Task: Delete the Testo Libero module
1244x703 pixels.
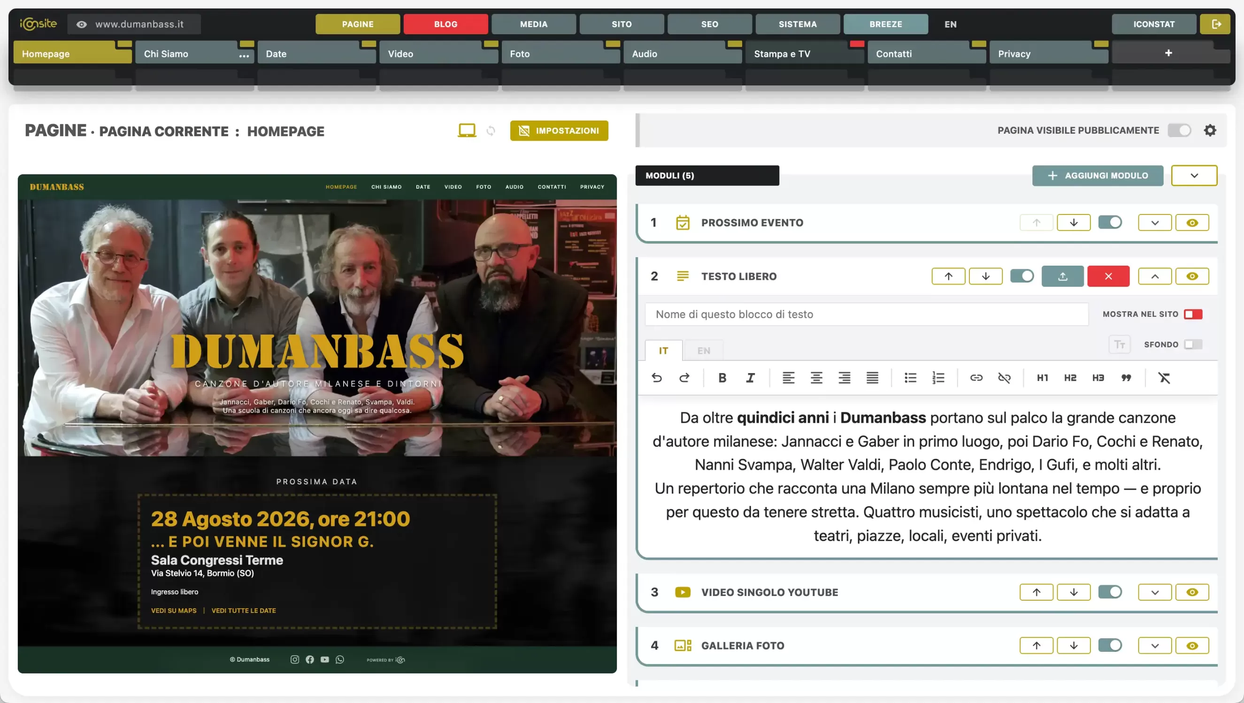Action: coord(1108,276)
